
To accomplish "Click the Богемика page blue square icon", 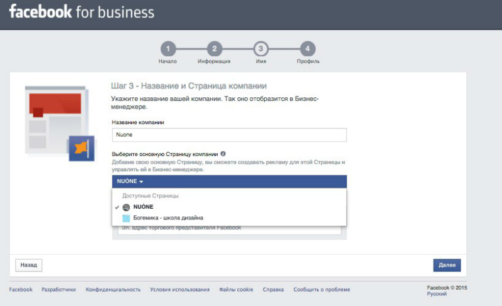I will coord(126,218).
